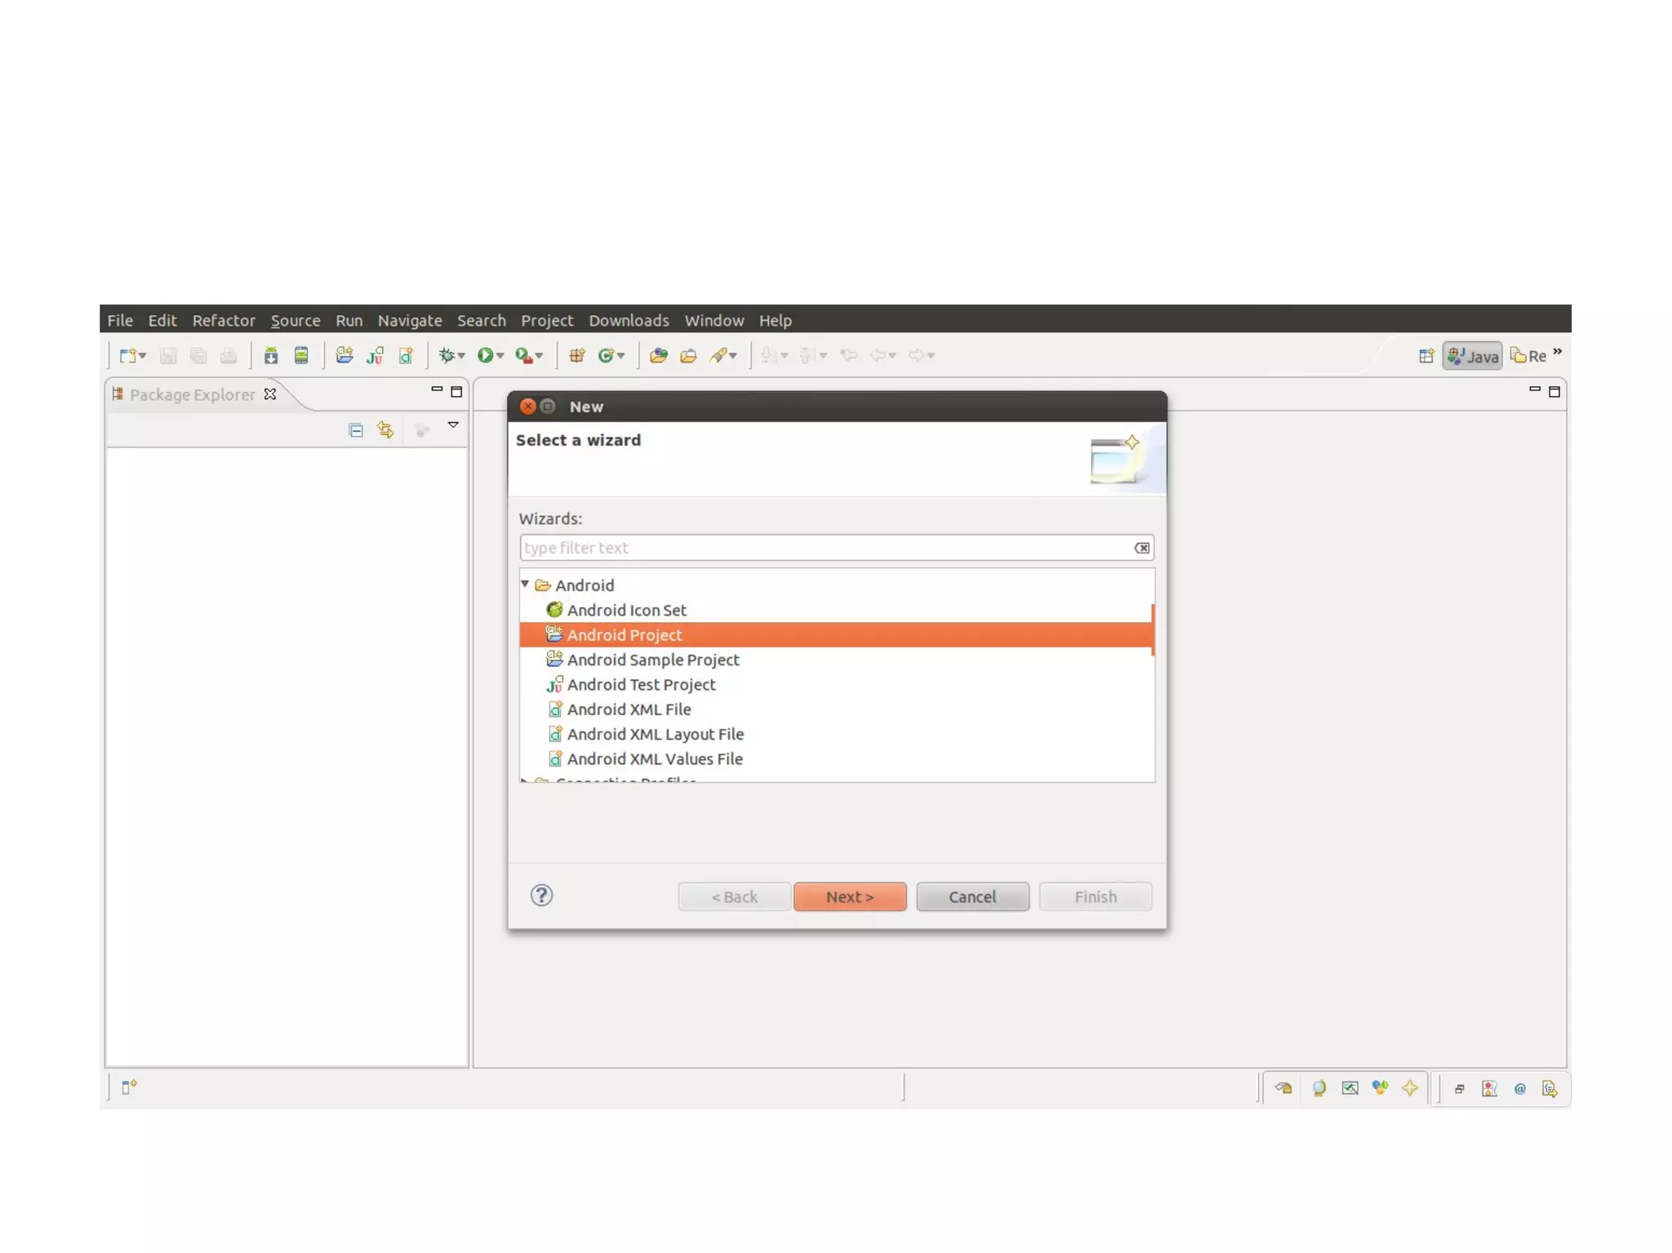Image resolution: width=1672 pixels, height=1253 pixels.
Task: Open the New file dropdown arrow in toolbar
Action: (143, 356)
